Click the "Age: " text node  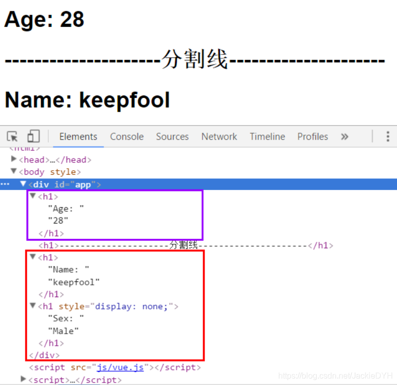66,209
